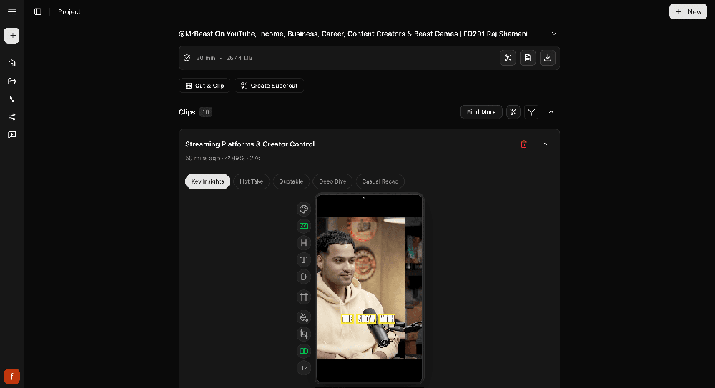The image size is (715, 388).
Task: Open the transcript document icon
Action: [x=528, y=58]
